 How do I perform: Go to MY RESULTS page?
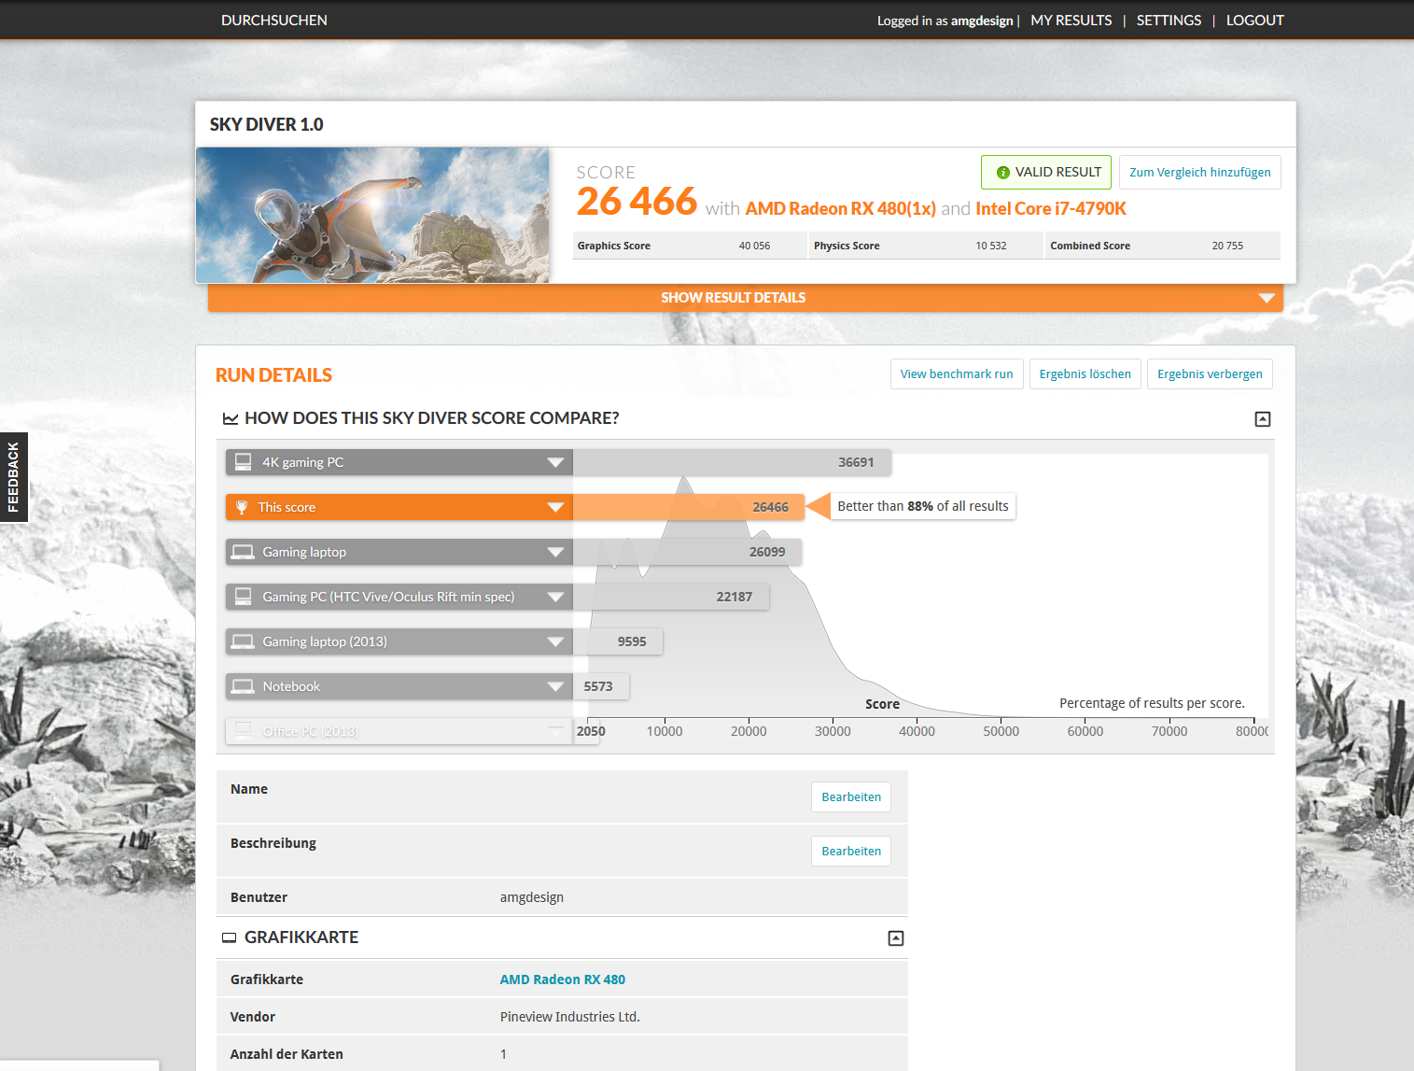1071,20
